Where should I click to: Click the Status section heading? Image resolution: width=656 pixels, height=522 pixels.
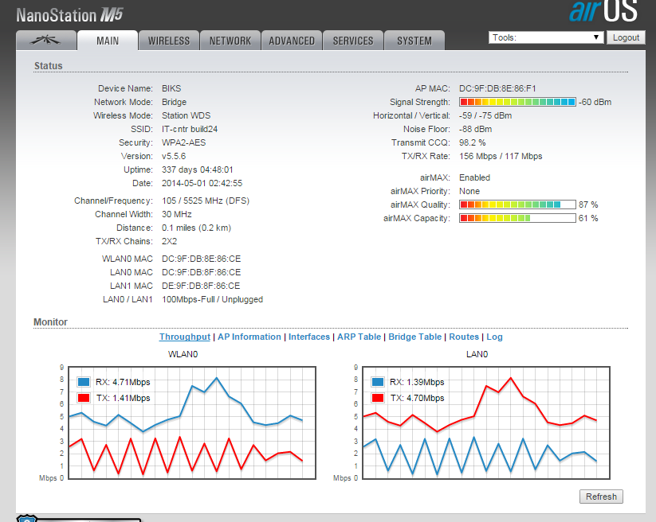(48, 65)
